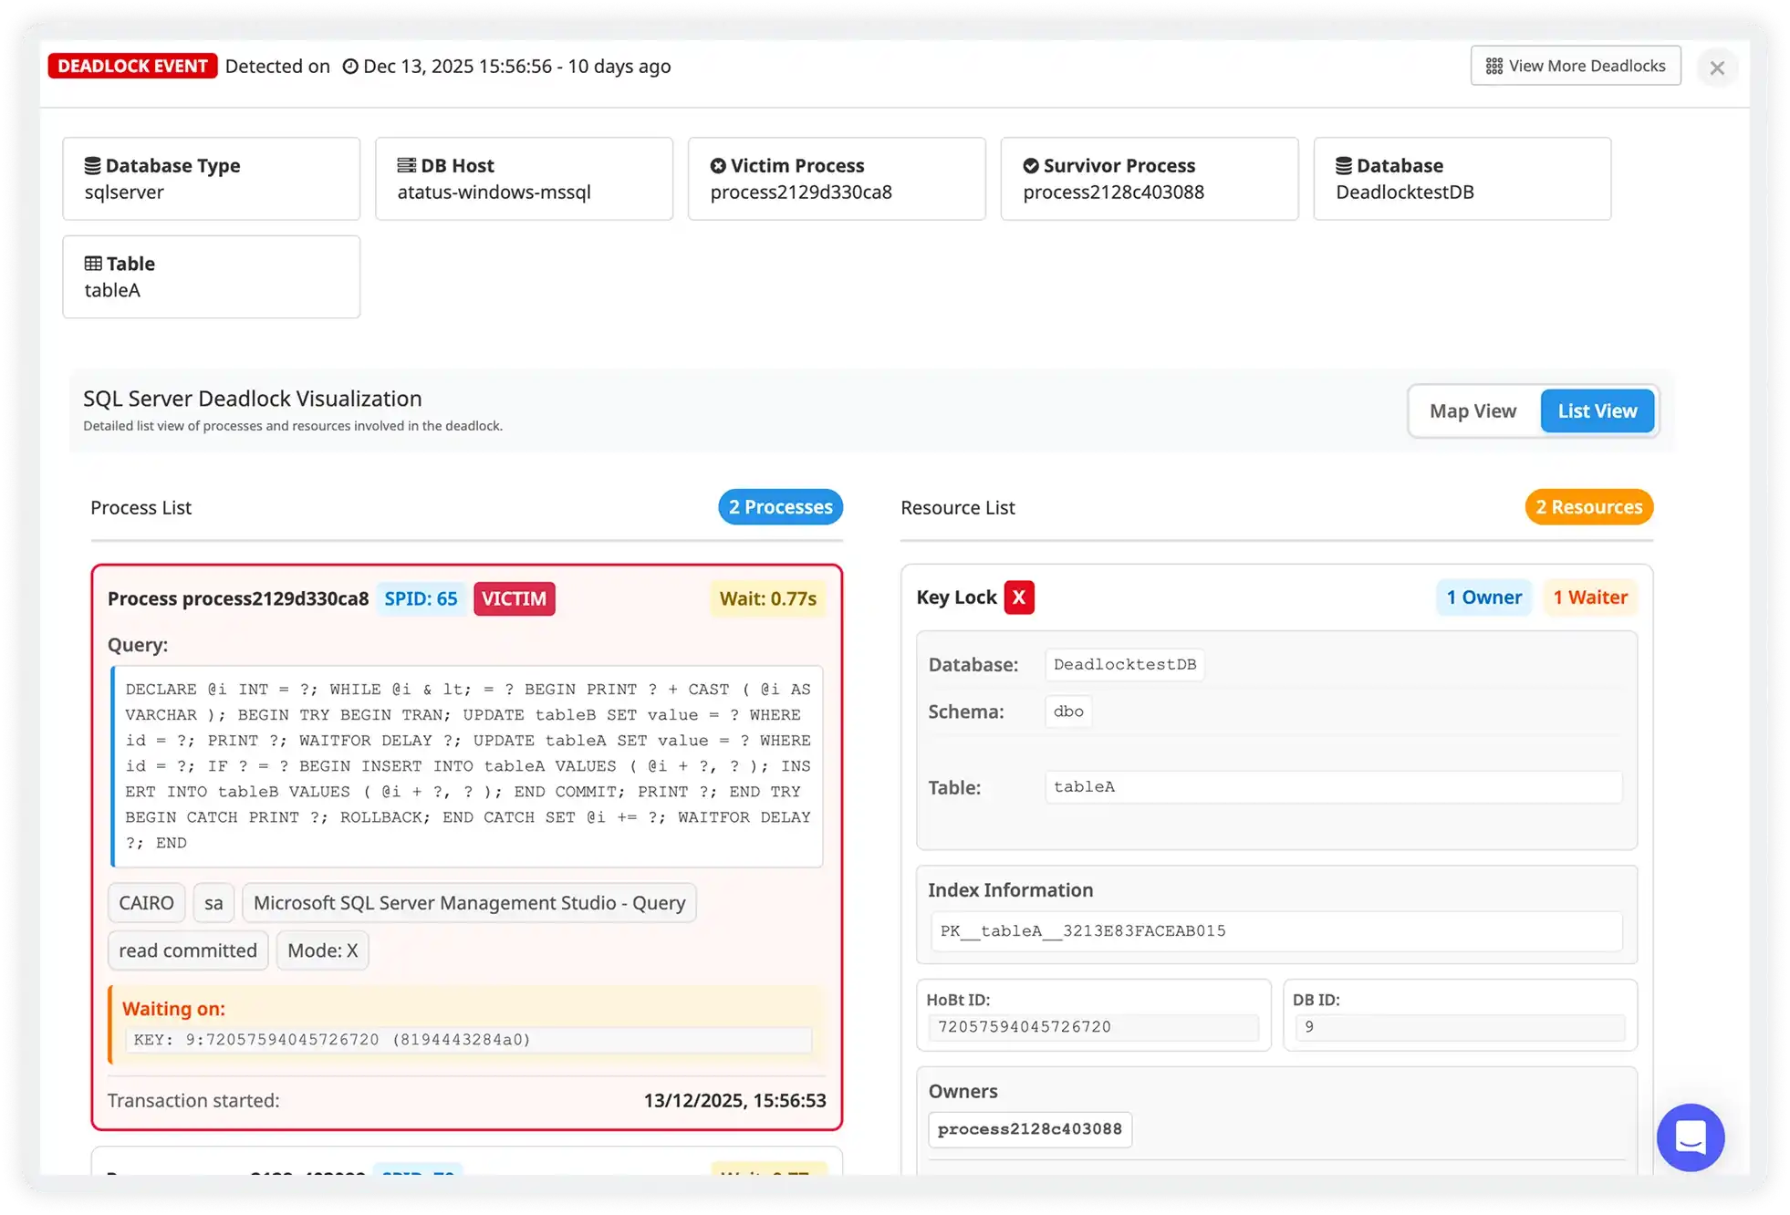Screen dimensions: 1790x1215
Task: Click the grid icon beside View More Deadlocks
Action: click(x=1493, y=67)
